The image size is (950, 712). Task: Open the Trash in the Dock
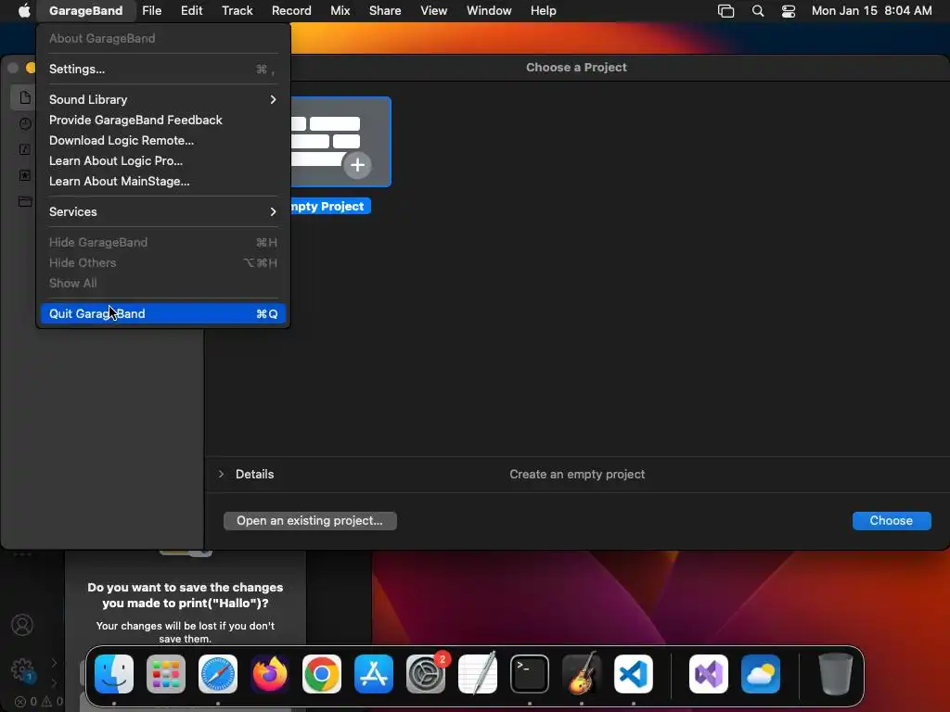[x=836, y=674]
